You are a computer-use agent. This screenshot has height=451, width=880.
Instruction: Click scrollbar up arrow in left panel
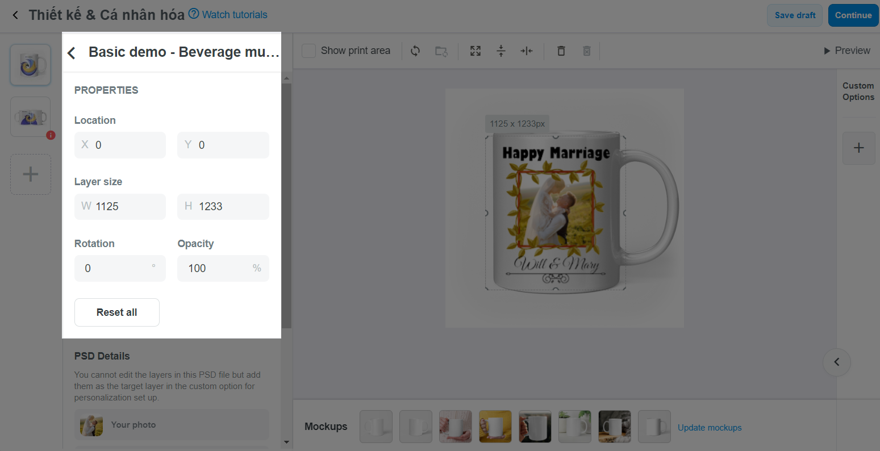point(286,78)
